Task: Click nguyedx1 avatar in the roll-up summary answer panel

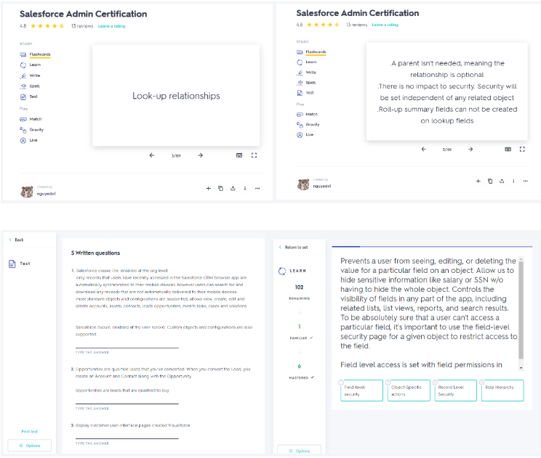Action: click(303, 184)
